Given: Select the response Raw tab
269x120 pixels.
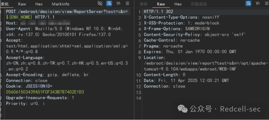Looking at the screenshot, I should [161, 4].
